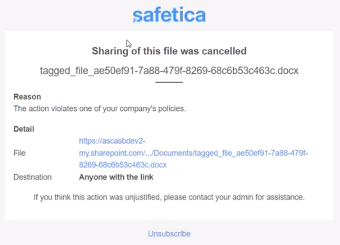Click '8269-68c6b53c463c.docx' on the link's last line
The height and width of the screenshot is (245, 340).
[x=123, y=165]
